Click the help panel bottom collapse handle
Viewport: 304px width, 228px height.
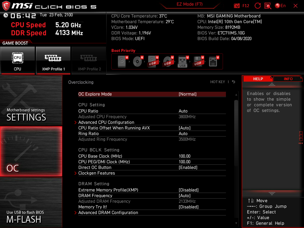[272, 194]
